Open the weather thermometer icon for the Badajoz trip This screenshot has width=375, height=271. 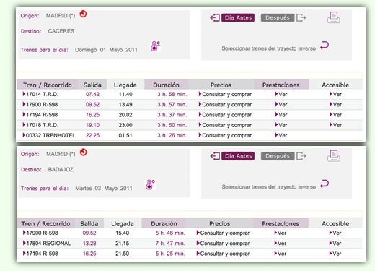tap(150, 184)
